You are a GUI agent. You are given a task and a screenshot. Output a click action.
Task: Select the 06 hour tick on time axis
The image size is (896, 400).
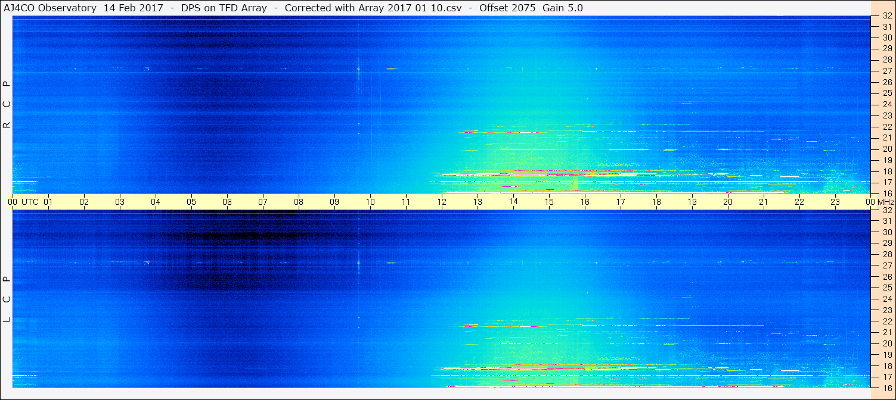tap(227, 202)
